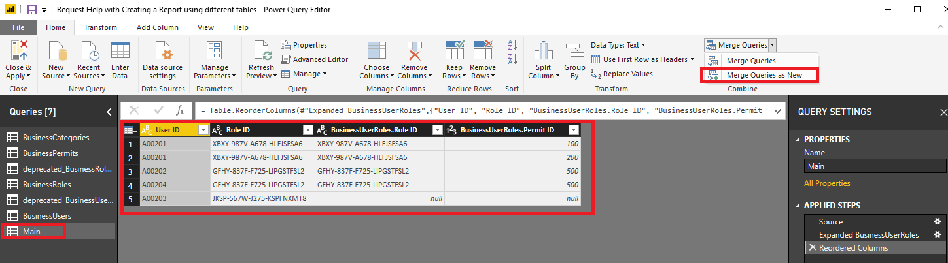Collapse the Queries pane
The image size is (948, 263).
click(x=109, y=112)
